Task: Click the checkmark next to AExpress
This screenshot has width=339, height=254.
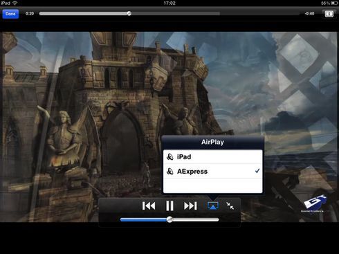Action: point(257,171)
